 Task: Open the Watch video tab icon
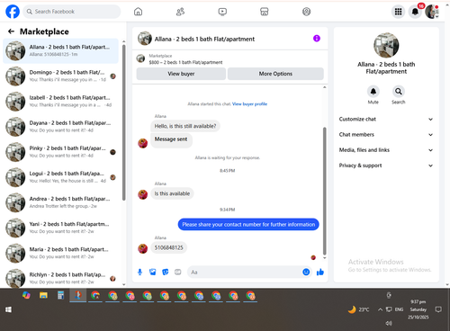(x=222, y=12)
